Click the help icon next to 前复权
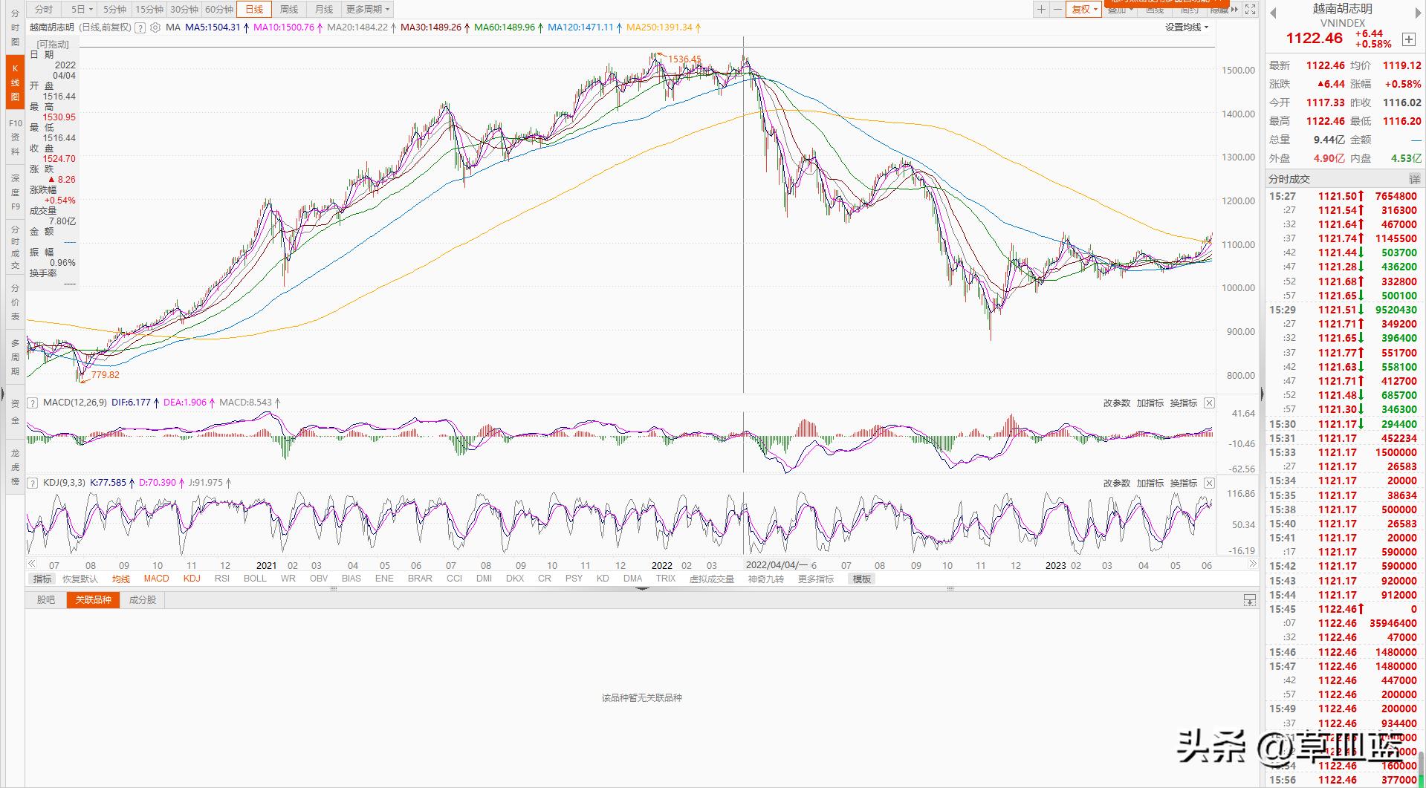 (140, 27)
